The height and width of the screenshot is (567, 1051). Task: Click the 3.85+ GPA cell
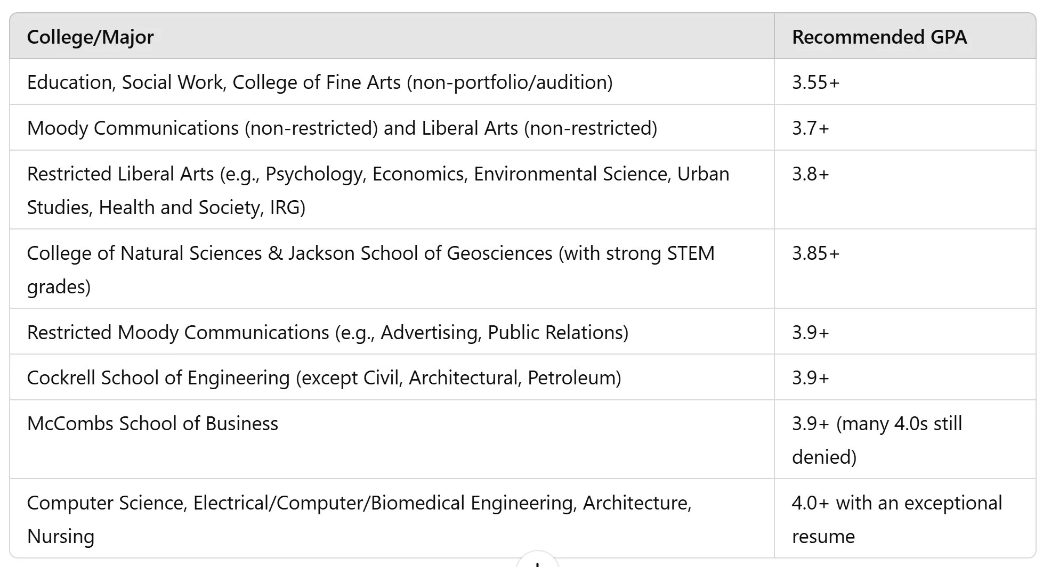click(x=815, y=253)
